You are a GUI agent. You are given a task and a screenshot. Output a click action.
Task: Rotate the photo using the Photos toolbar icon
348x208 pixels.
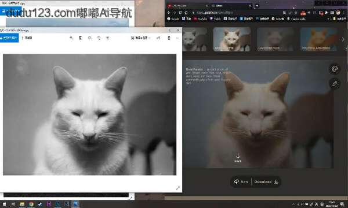(x=99, y=38)
